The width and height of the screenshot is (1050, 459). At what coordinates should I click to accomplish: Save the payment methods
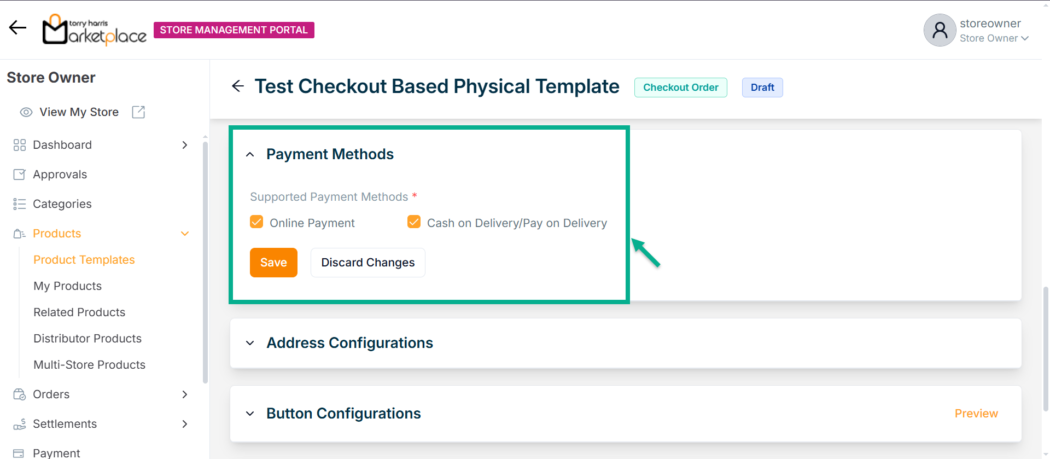tap(273, 263)
